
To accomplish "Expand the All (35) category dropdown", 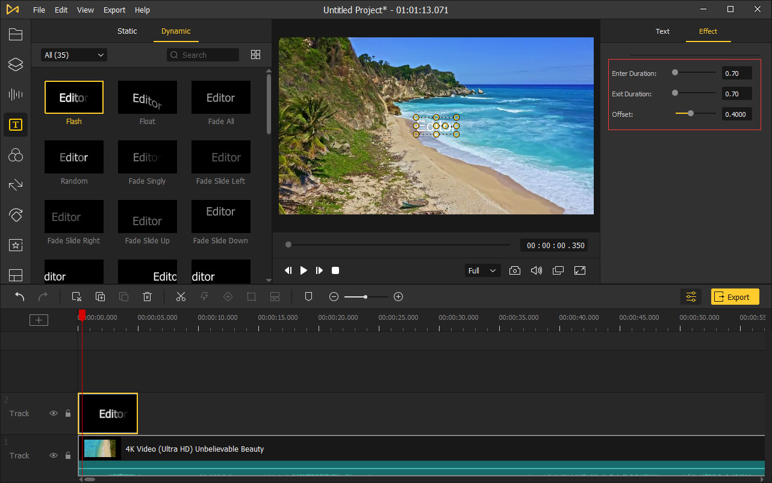I will [73, 55].
